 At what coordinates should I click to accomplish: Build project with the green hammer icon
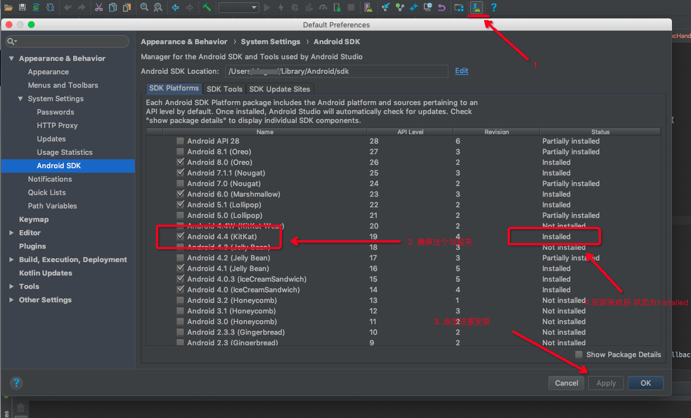[207, 7]
